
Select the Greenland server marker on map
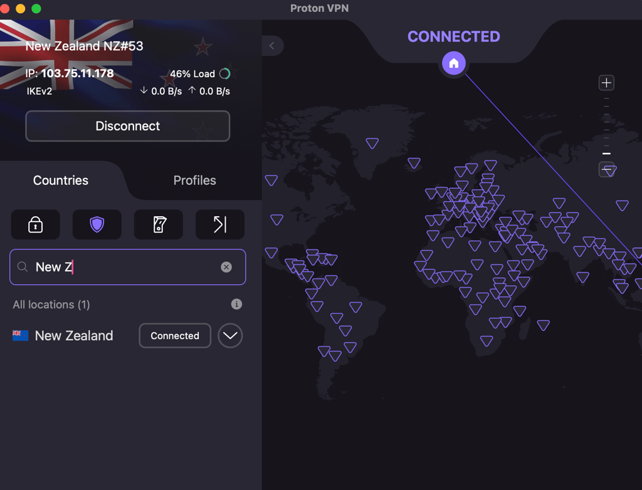point(372,143)
